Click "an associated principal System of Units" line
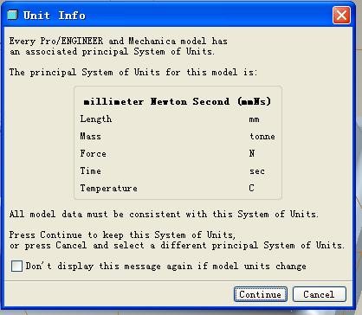This screenshot has width=362, height=315. click(112, 51)
